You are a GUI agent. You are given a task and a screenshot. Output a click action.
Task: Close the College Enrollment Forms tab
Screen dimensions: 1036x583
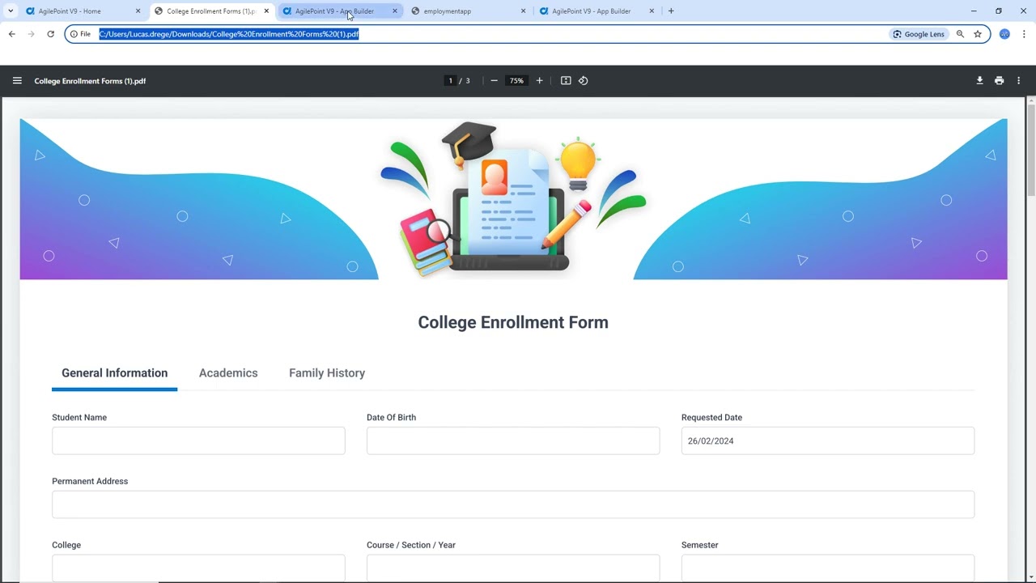click(x=266, y=11)
